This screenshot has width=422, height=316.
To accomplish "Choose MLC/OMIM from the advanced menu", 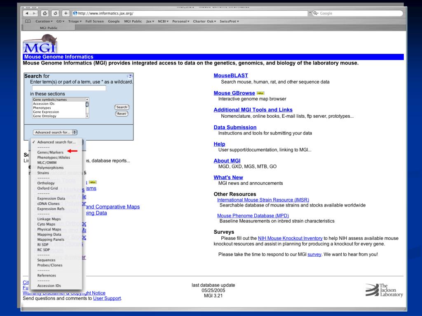I will [47, 163].
